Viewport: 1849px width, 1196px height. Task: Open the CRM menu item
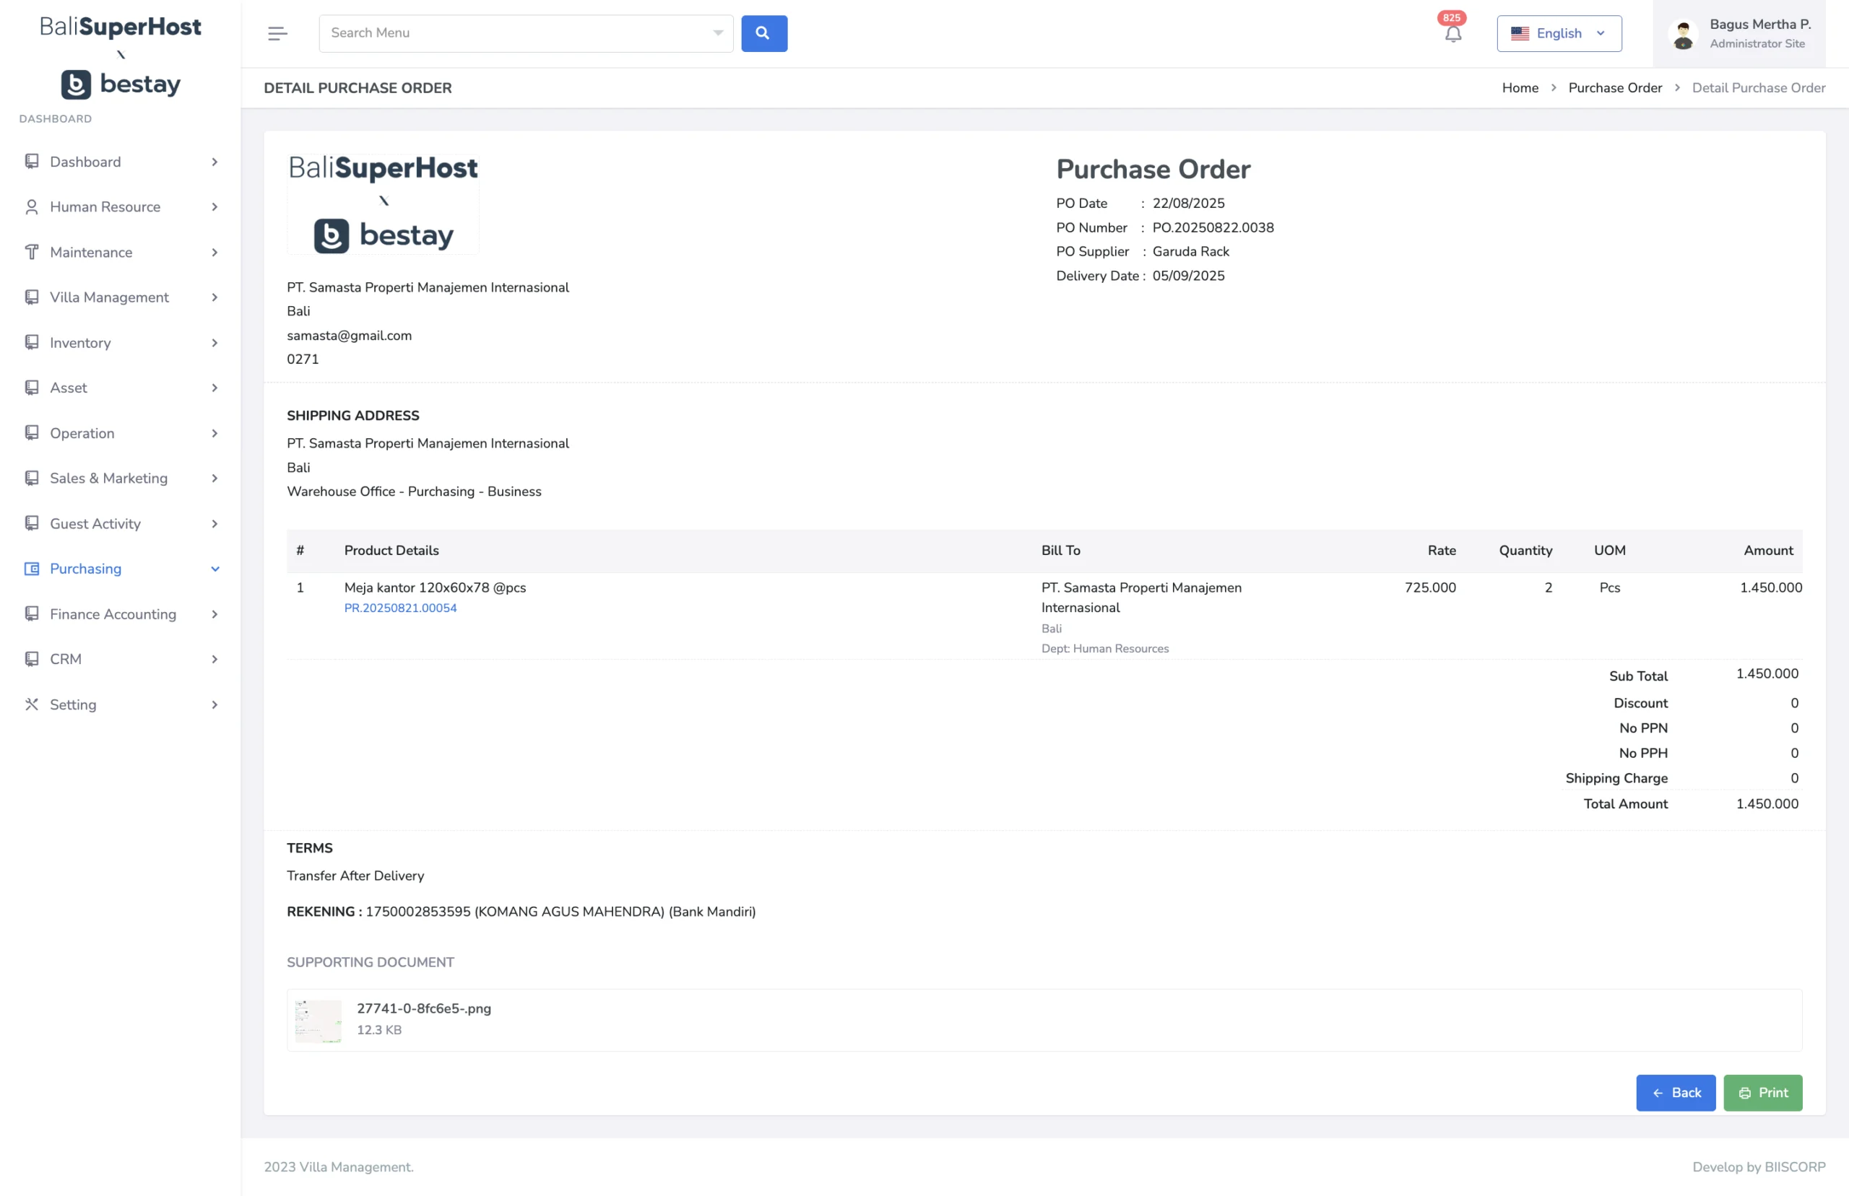[121, 660]
